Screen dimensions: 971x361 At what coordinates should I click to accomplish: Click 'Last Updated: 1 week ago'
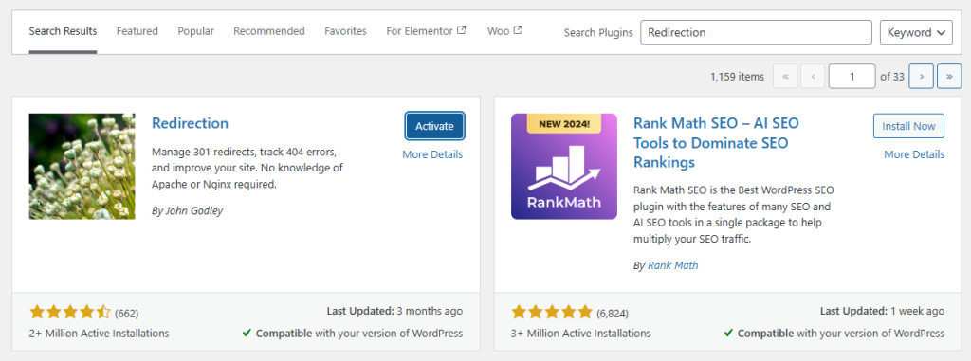coord(883,312)
